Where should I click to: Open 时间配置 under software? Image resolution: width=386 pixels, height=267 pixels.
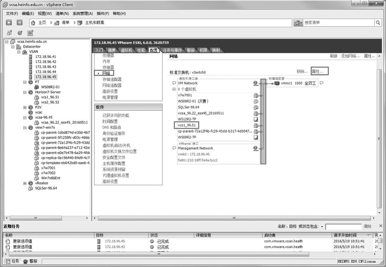(x=110, y=122)
